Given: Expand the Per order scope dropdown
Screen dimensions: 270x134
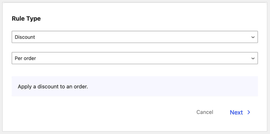Looking at the screenshot, I should point(134,58).
